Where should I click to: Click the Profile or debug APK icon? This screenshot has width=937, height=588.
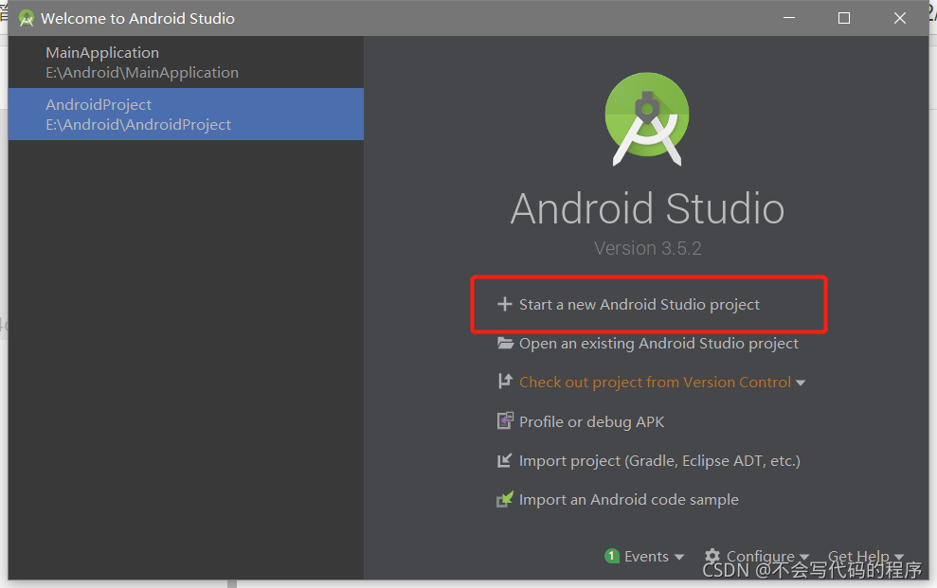click(x=505, y=420)
